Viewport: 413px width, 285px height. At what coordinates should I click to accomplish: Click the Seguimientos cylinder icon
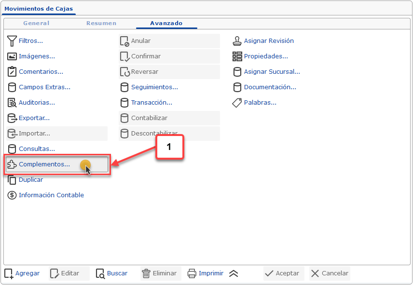pyautogui.click(x=124, y=87)
